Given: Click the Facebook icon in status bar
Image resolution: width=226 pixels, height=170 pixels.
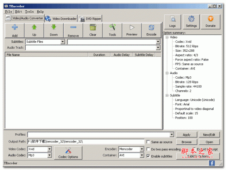Looking at the screenshot, I should coord(212,163).
